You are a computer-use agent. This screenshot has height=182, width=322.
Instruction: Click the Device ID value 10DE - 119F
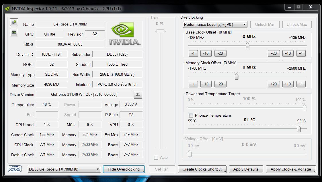[x=52, y=54]
